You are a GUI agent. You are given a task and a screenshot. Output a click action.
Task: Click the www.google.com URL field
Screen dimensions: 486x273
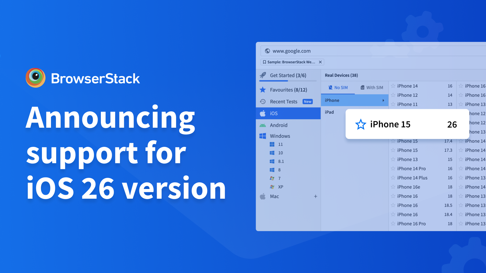pyautogui.click(x=373, y=51)
